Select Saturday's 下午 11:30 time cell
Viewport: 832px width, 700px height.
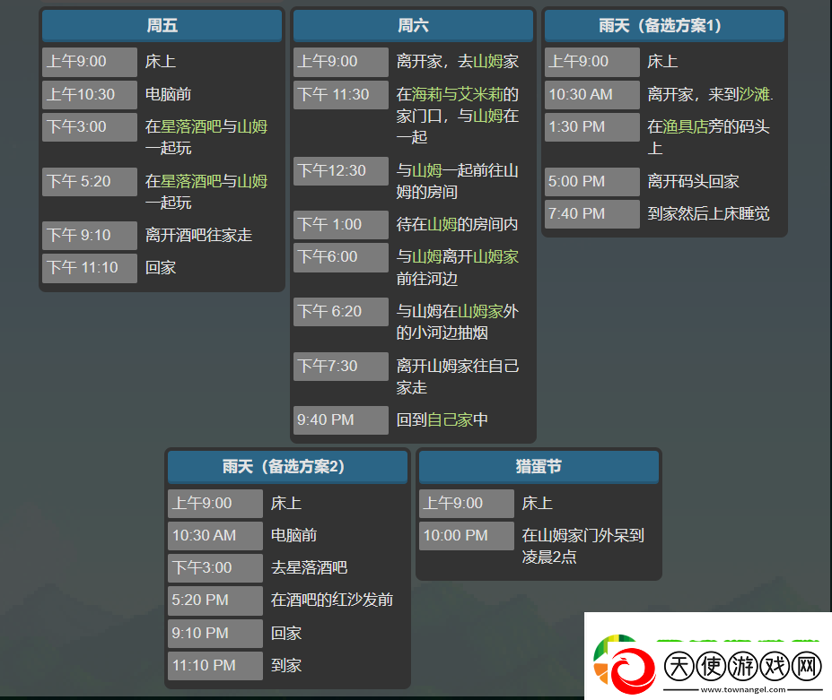click(341, 94)
